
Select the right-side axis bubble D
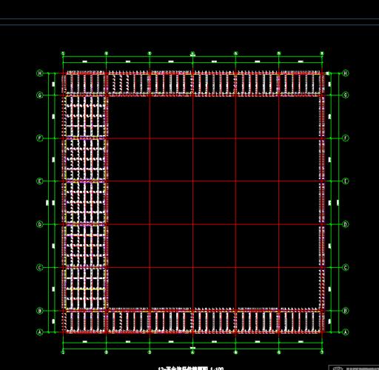[346, 224]
